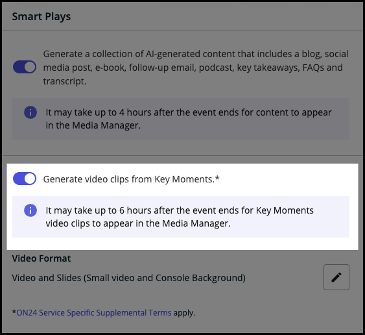Click 'Video and Slides (Small video and Console Background)' text

(x=129, y=278)
